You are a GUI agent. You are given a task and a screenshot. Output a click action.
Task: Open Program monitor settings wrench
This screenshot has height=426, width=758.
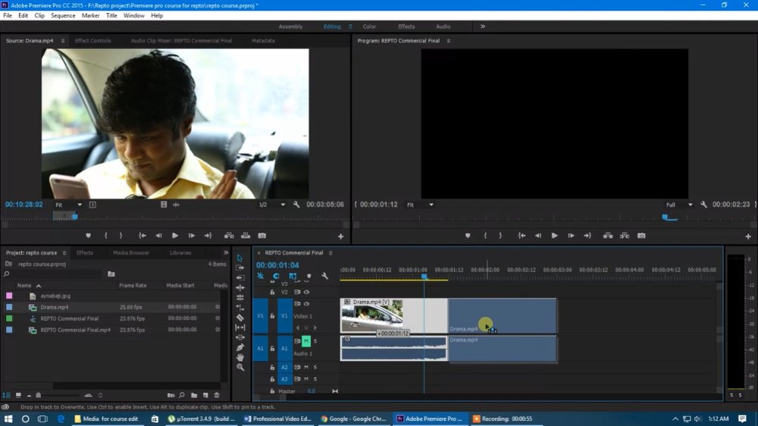[703, 205]
